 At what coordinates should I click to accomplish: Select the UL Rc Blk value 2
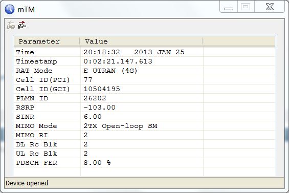click(x=85, y=154)
